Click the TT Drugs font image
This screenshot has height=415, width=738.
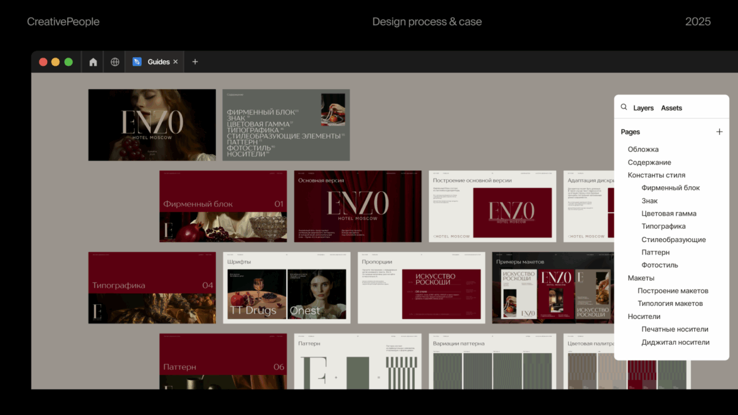(x=257, y=294)
